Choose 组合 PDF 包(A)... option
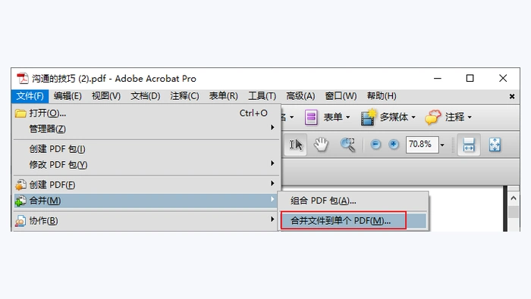The image size is (531, 299). pyautogui.click(x=353, y=201)
